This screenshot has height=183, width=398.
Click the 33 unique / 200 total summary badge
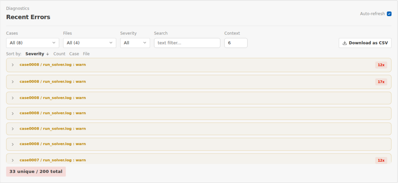[36, 172]
